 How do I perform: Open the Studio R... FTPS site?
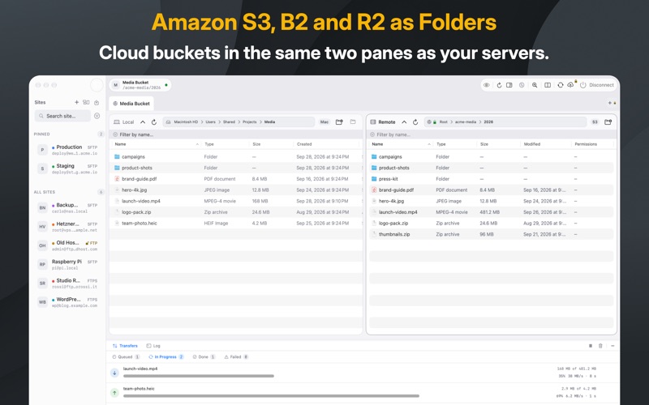68,283
